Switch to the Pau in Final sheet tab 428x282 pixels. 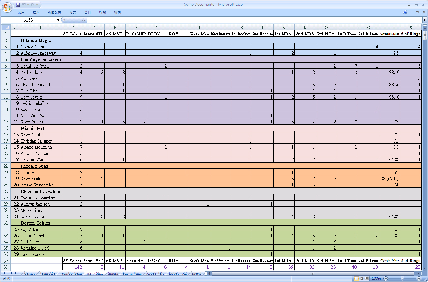tap(132, 273)
